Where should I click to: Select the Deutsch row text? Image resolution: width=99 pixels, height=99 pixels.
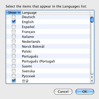click(28, 17)
